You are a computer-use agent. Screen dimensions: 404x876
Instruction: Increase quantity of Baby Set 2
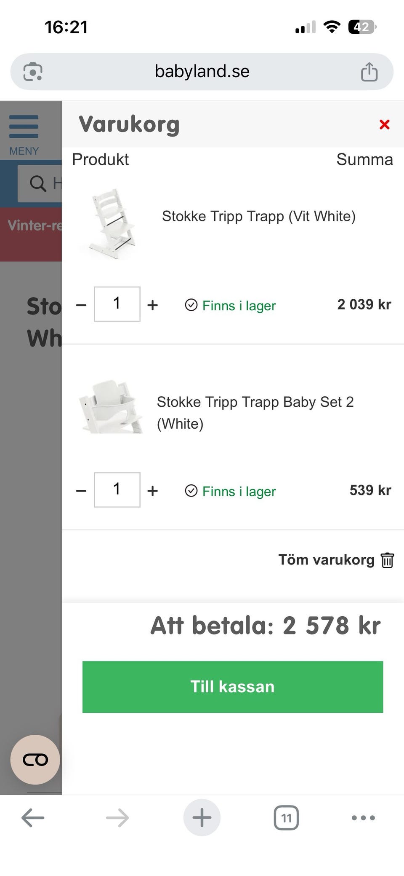click(153, 490)
